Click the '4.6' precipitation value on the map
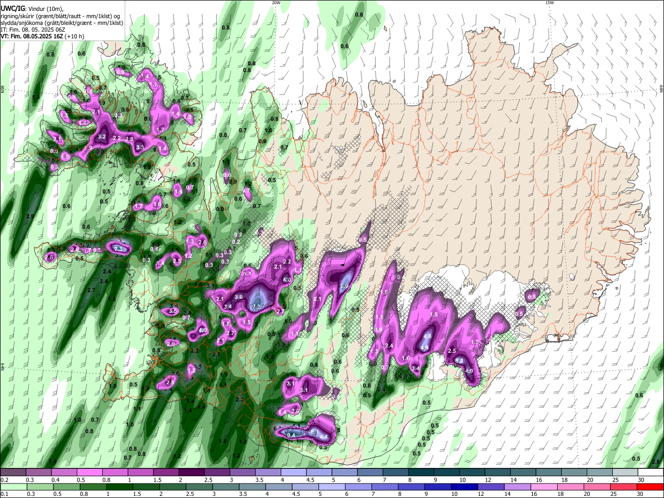Screen dimensions: 664x498 (428, 336)
